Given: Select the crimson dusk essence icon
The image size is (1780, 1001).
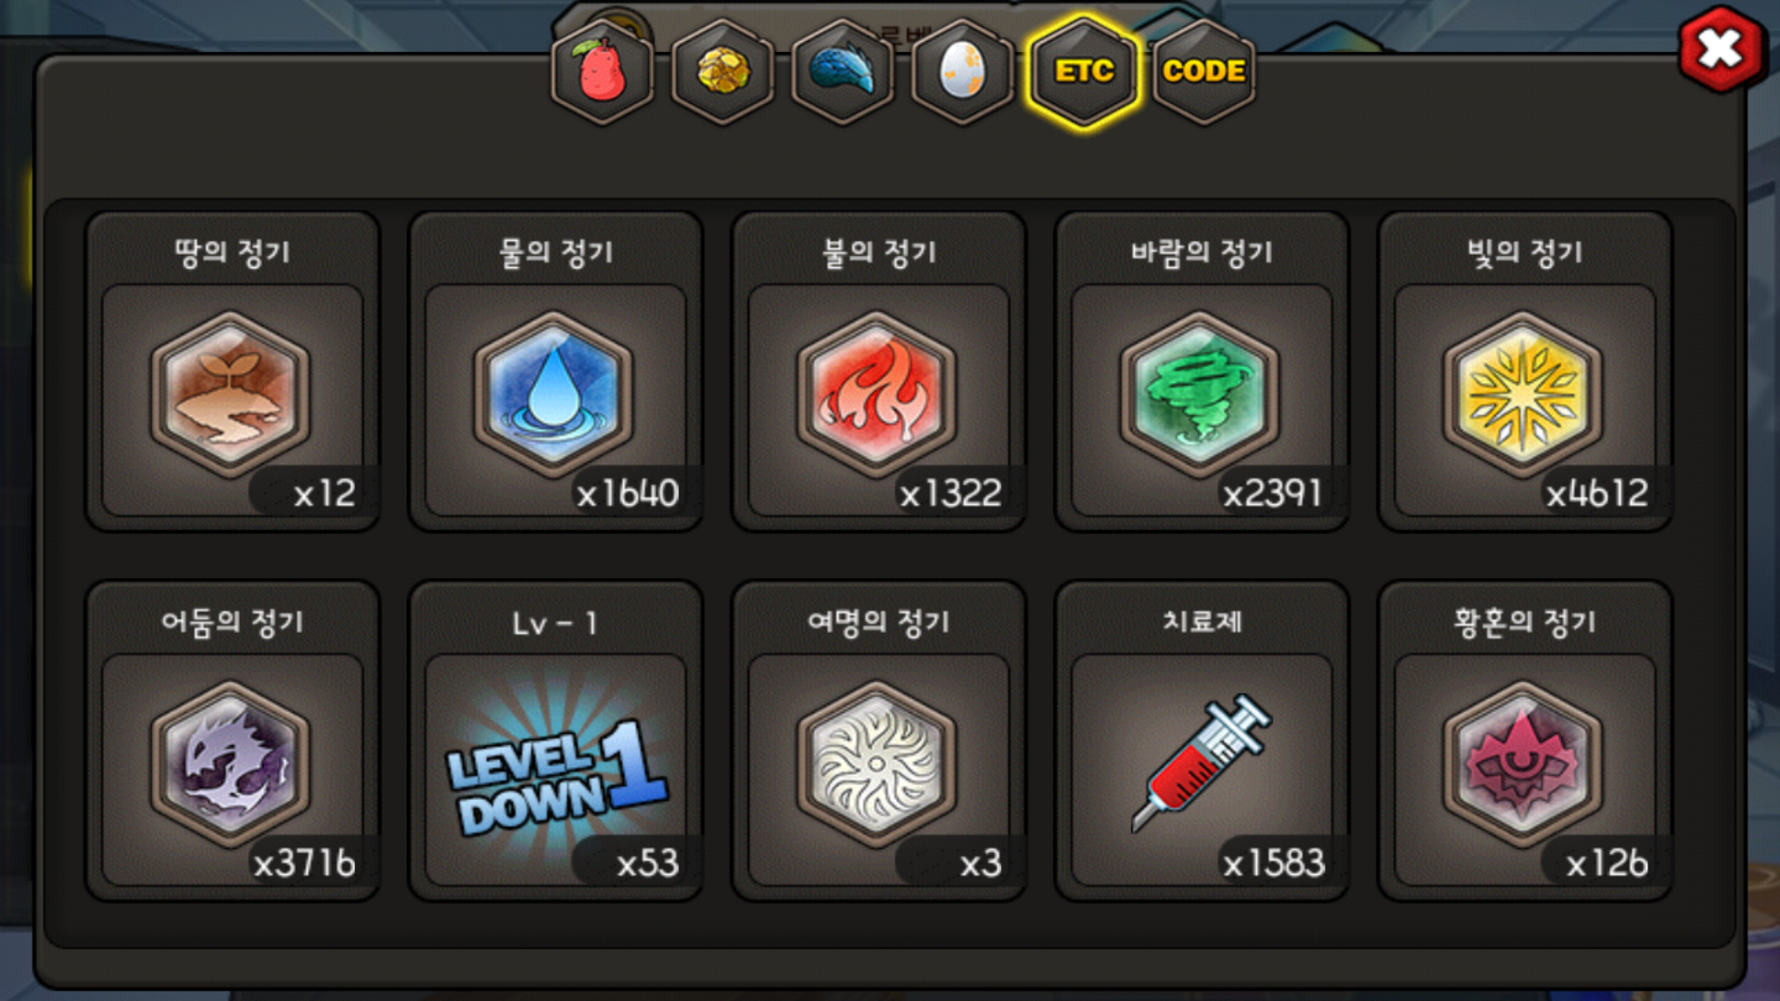Looking at the screenshot, I should click(x=1523, y=765).
